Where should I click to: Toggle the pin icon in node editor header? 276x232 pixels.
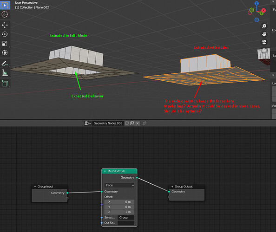145,123
